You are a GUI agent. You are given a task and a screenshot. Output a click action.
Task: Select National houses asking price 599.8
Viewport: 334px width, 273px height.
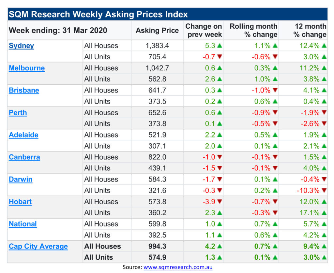(157, 224)
